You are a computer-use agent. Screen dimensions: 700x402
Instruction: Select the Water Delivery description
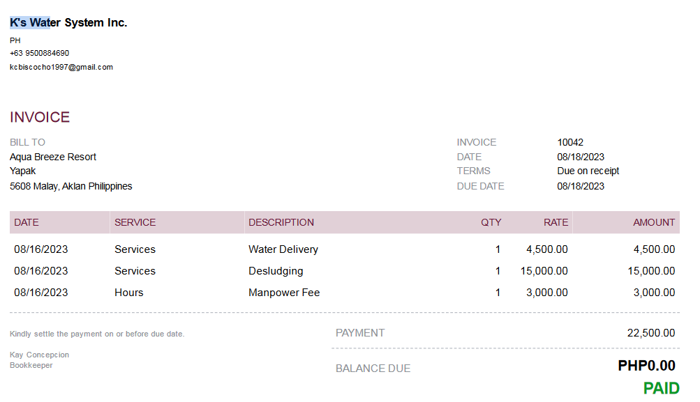point(283,249)
